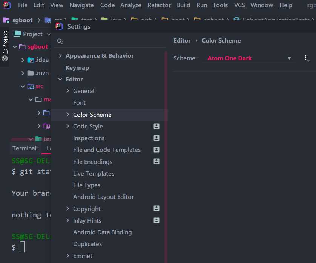
Task: Click the Terminal panel label
Action: pos(25,148)
